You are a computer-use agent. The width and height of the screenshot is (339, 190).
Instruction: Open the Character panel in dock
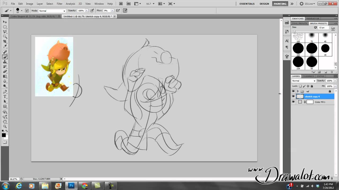[287, 41]
